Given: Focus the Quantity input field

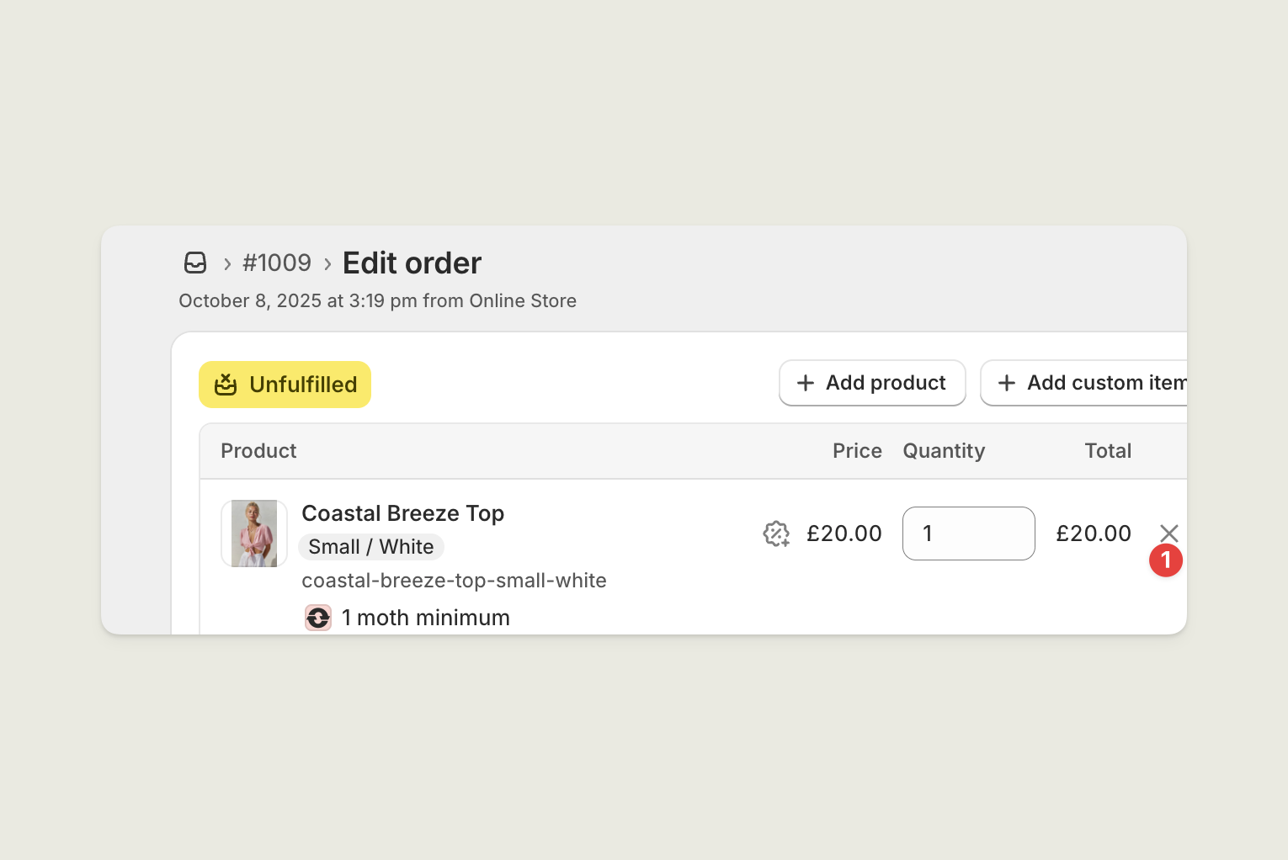Looking at the screenshot, I should 968,534.
